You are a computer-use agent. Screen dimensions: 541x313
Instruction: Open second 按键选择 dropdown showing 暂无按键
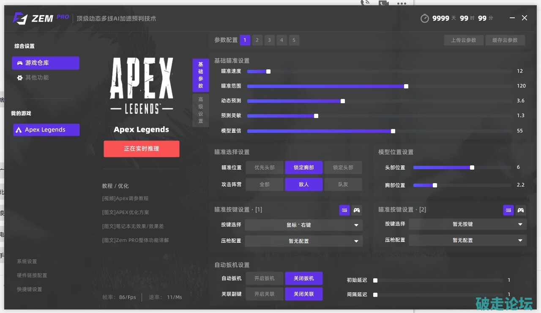click(x=467, y=224)
